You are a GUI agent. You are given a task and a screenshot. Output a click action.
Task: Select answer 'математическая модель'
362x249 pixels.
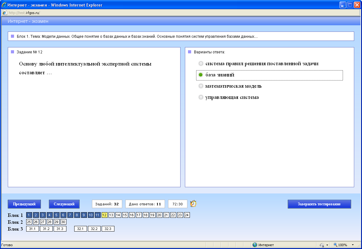201,86
